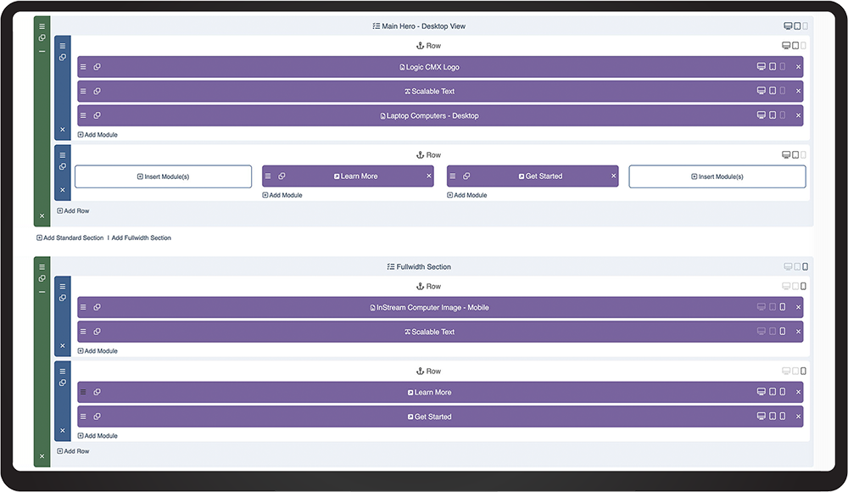Click the Main Hero - Desktop View section title

(x=419, y=26)
